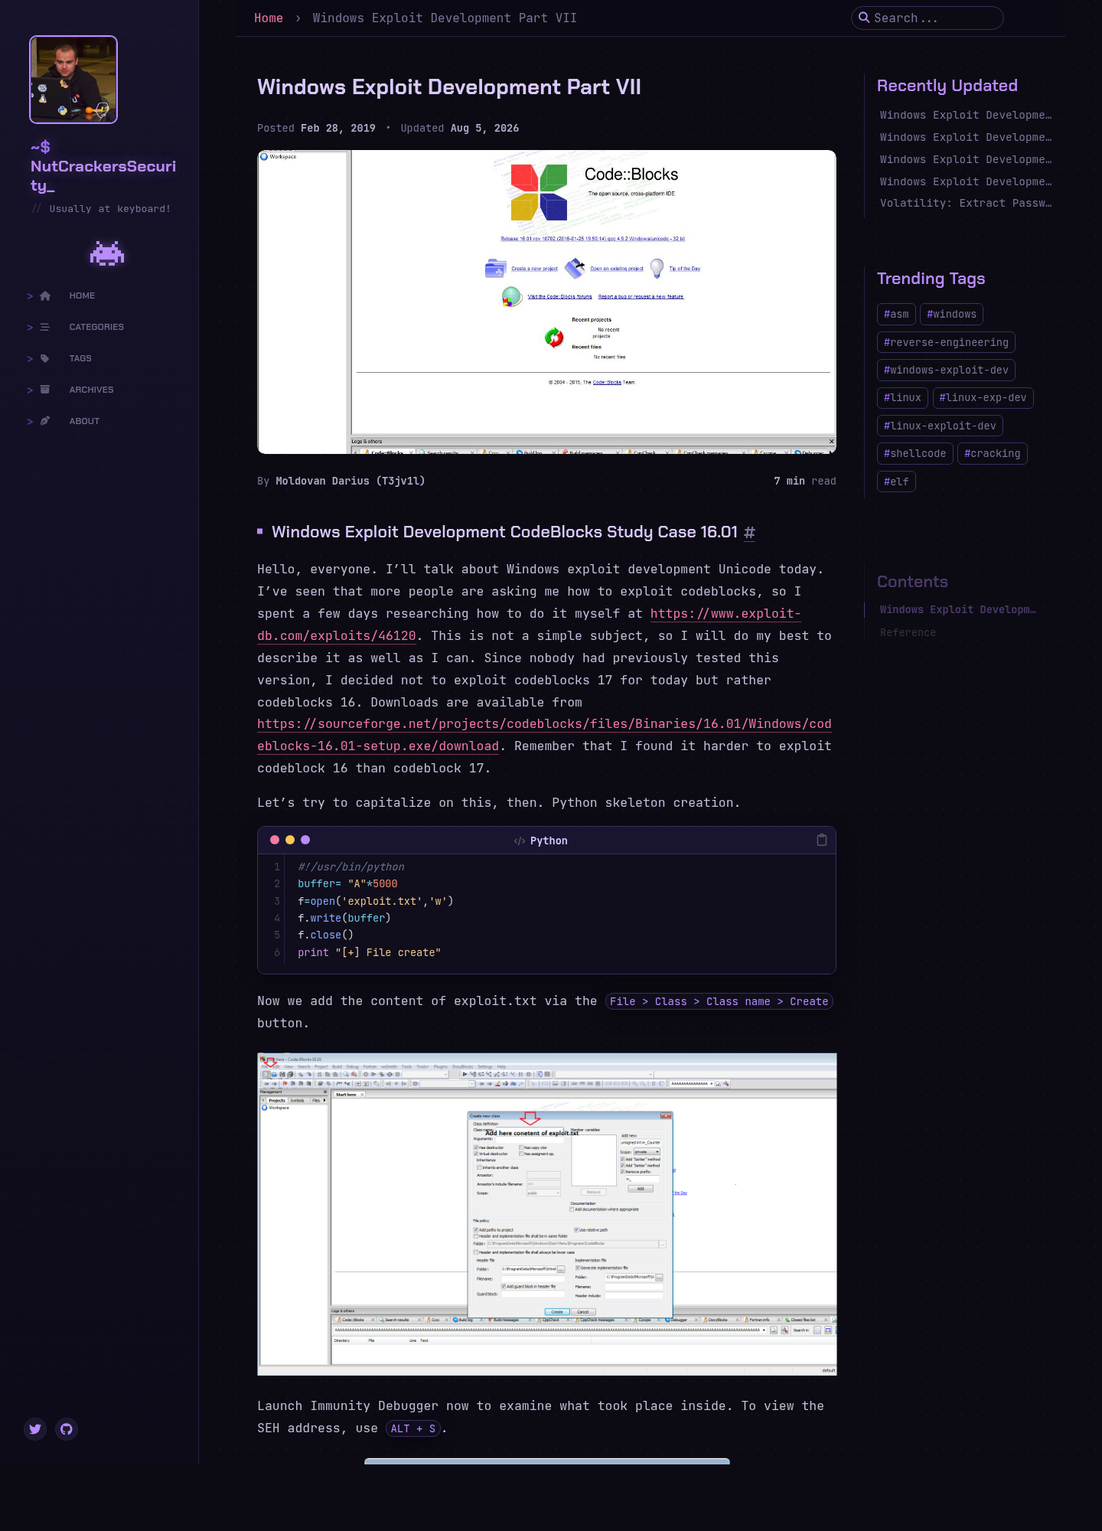Viewport: 1102px width, 1531px height.
Task: Click the Updated date Aug 5, 2026
Action: pyautogui.click(x=484, y=128)
